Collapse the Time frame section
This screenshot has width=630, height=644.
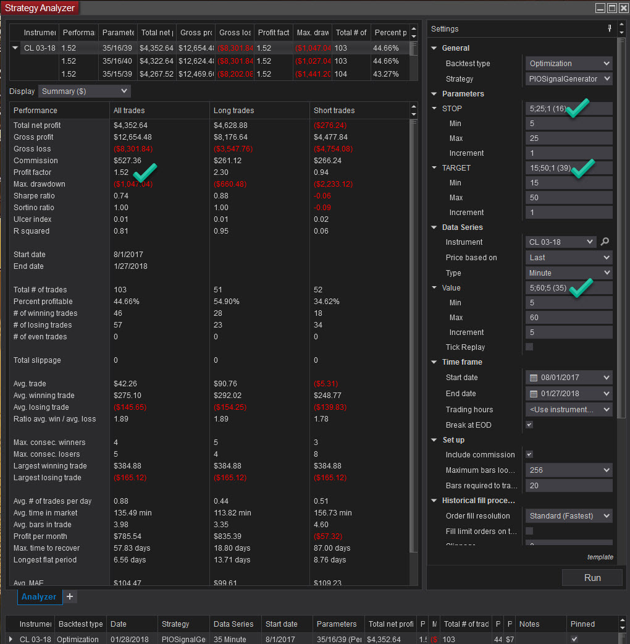click(434, 362)
